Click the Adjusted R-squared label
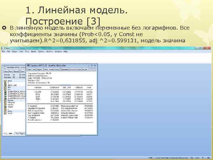This screenshot has width=213, height=160. click(x=36, y=108)
